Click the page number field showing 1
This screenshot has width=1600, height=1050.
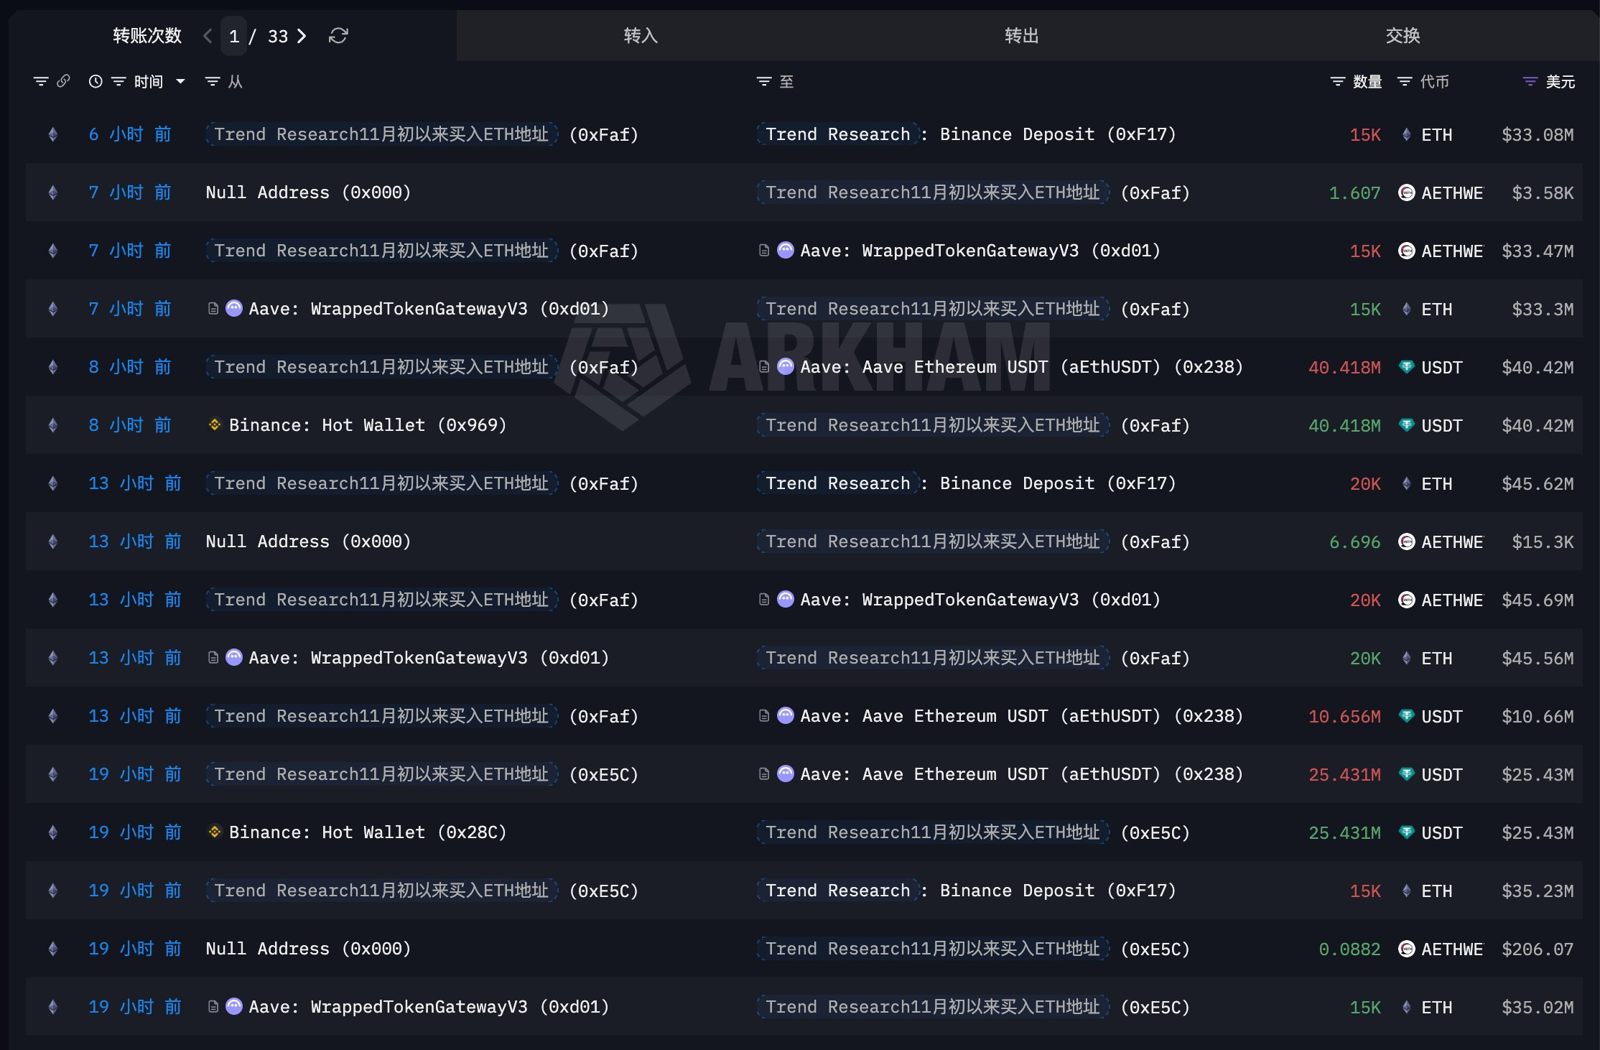[234, 37]
